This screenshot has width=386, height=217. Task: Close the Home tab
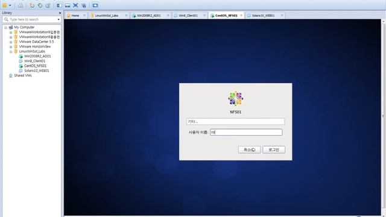(x=84, y=16)
